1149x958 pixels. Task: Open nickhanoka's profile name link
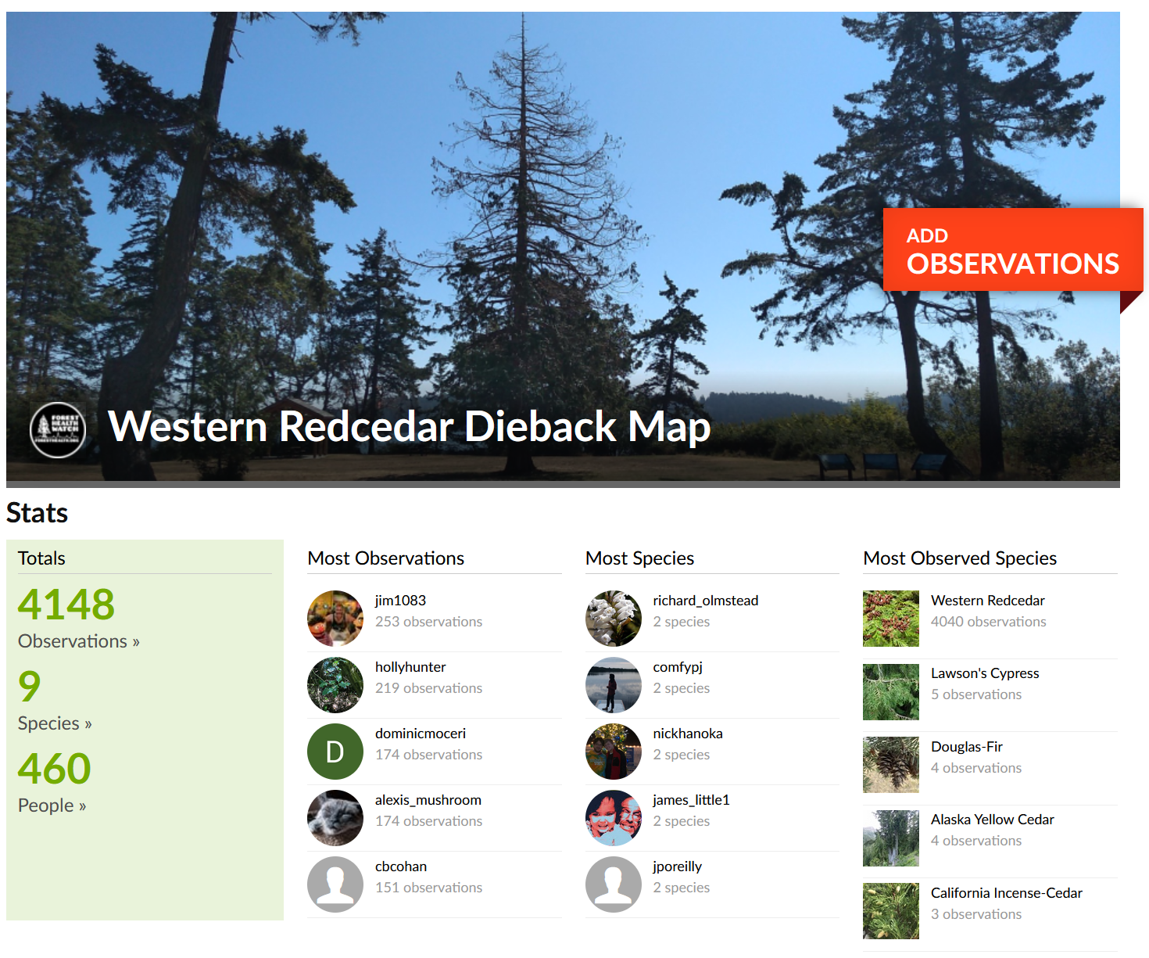pos(687,734)
